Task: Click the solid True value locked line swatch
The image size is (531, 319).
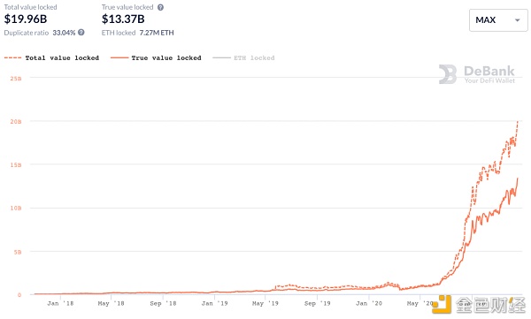Action: tap(119, 57)
